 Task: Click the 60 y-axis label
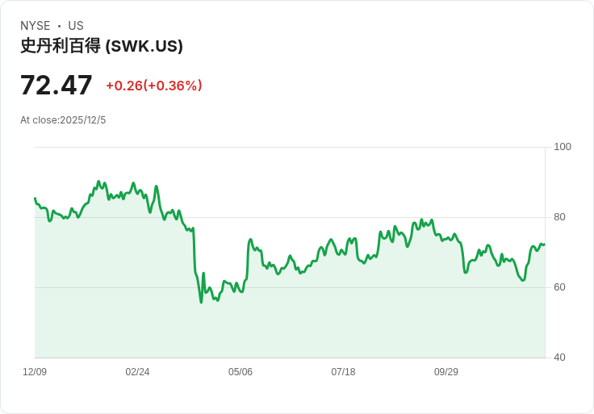tap(559, 287)
